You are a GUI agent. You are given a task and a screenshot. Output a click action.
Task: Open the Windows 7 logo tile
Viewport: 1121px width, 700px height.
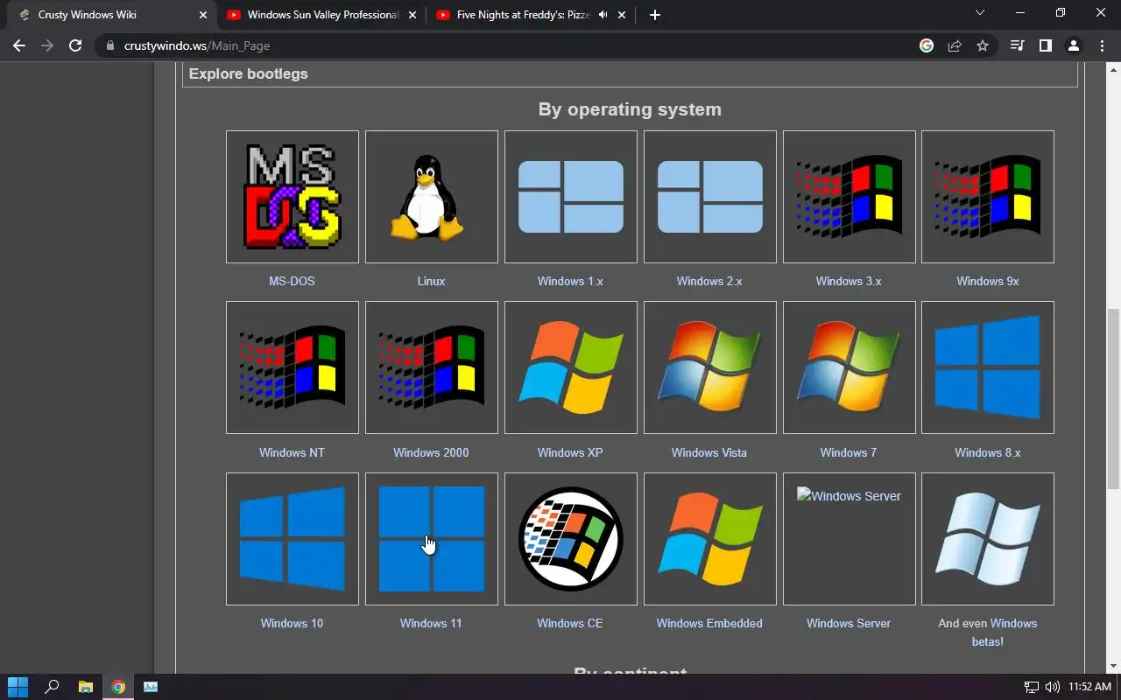[850, 367]
